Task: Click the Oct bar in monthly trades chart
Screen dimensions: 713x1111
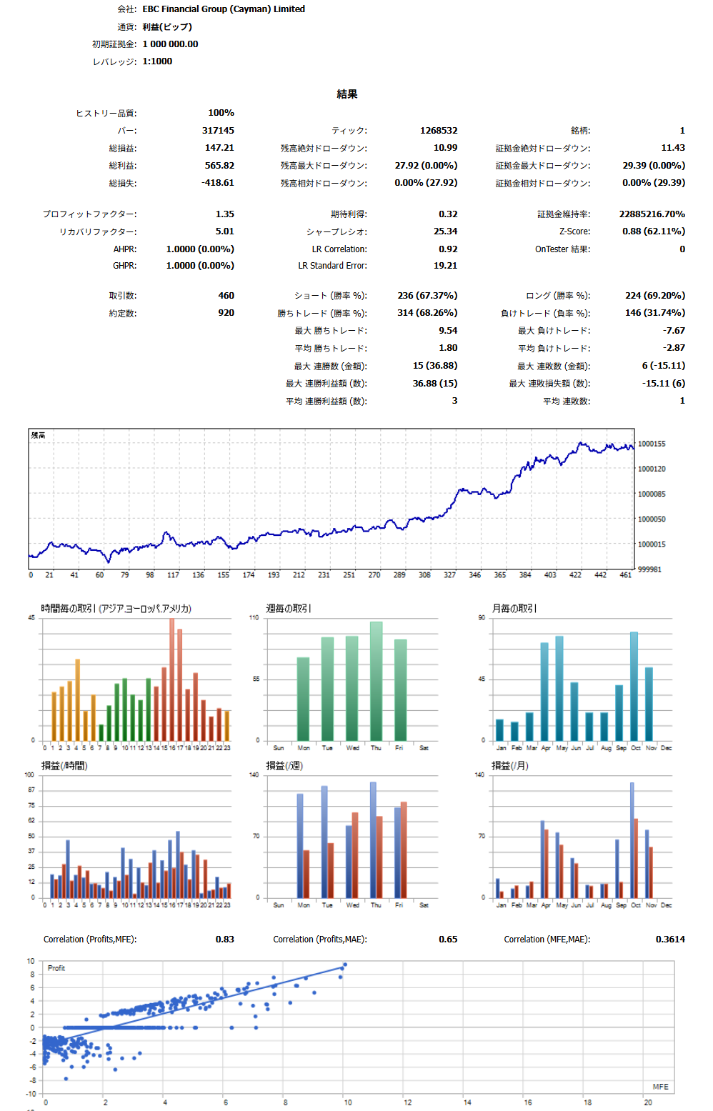Action: click(x=634, y=686)
